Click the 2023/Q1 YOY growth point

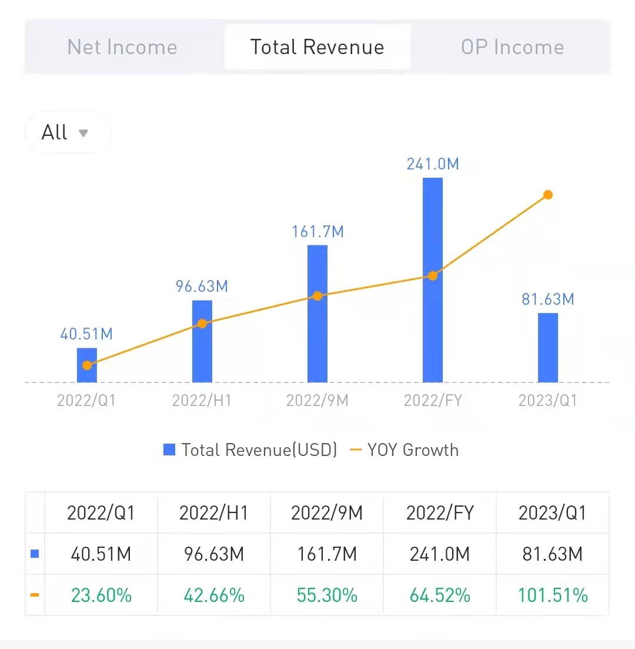(x=548, y=195)
